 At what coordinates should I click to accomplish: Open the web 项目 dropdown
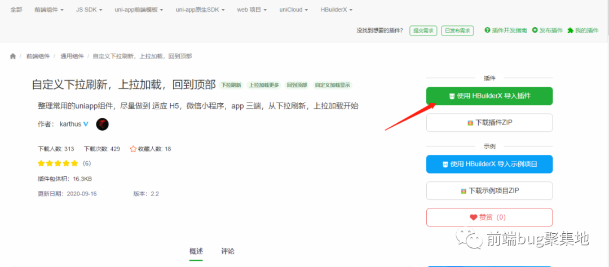(x=251, y=10)
